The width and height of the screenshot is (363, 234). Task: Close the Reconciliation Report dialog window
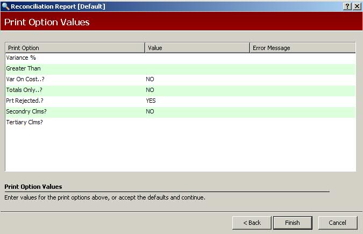point(357,6)
